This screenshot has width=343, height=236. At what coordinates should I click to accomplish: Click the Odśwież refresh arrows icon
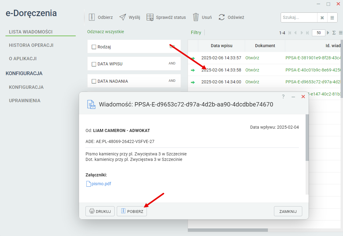click(222, 17)
